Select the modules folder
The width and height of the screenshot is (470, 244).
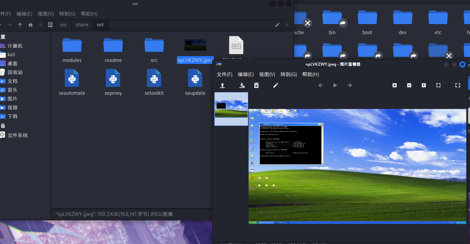tap(72, 50)
